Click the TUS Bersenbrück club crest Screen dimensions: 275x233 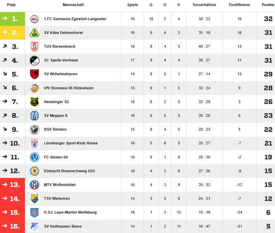click(x=34, y=47)
